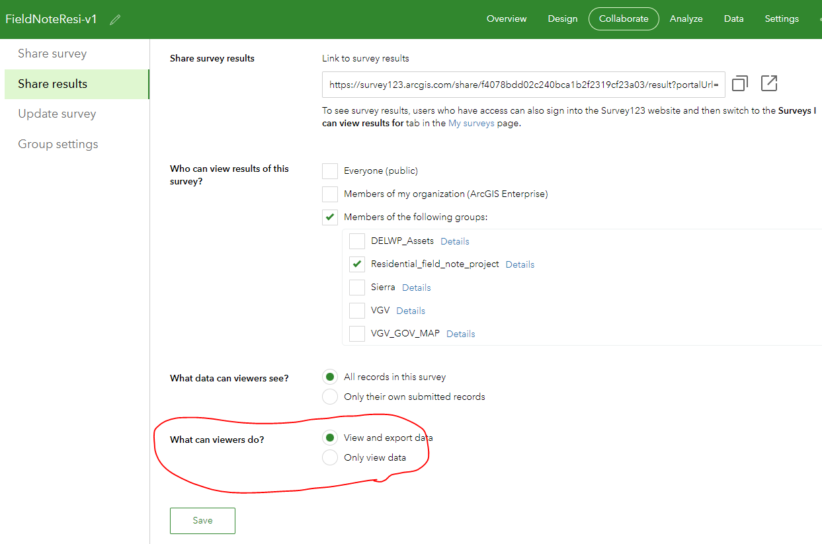The image size is (822, 544).
Task: Check the Sierra group checkbox
Action: click(356, 287)
